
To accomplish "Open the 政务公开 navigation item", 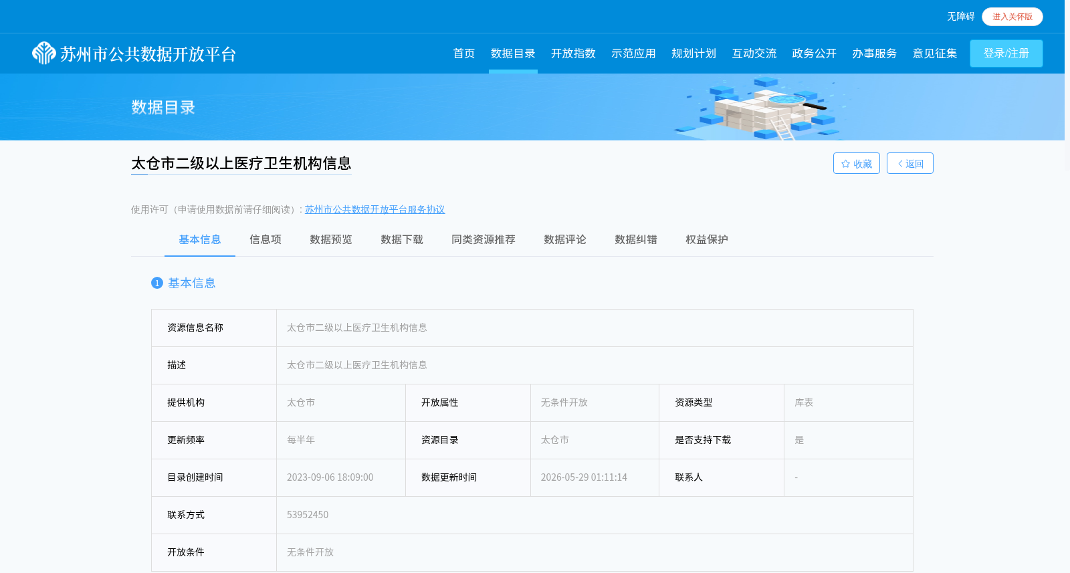I will [814, 53].
